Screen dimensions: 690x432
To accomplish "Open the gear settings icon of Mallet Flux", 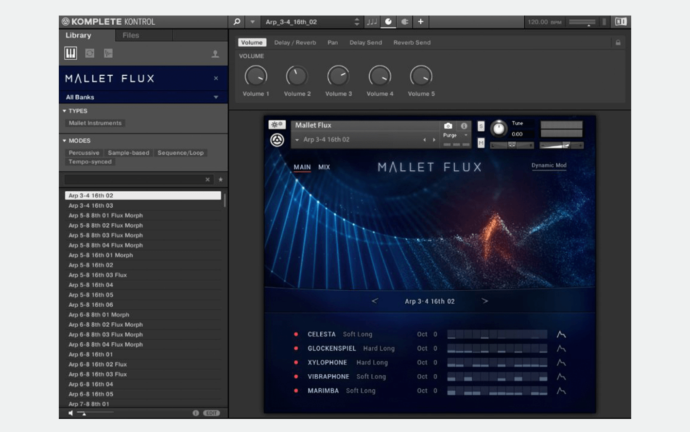I will click(277, 125).
